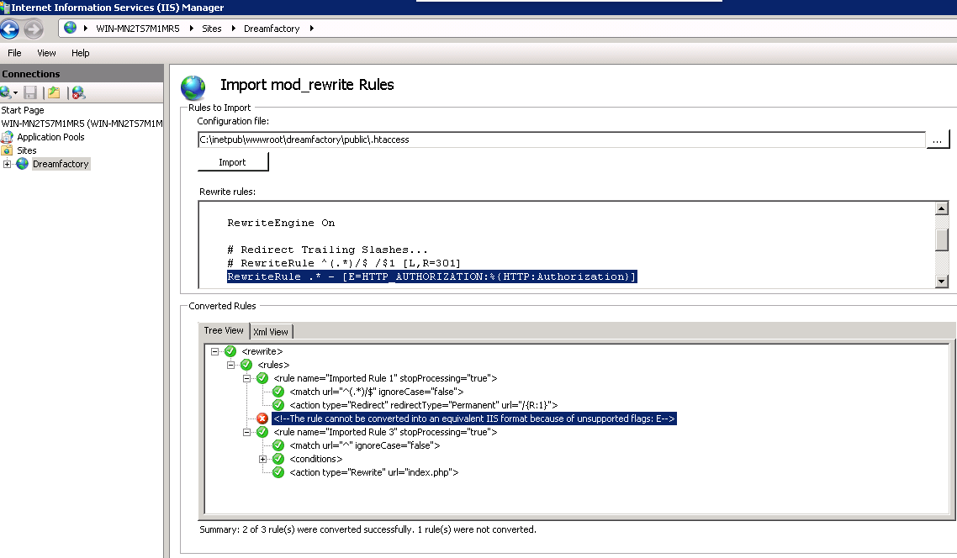Open breadcrumb arrow after WIN-MN2TS7M1MR5
Screen dimensions: 957x558
pos(191,28)
